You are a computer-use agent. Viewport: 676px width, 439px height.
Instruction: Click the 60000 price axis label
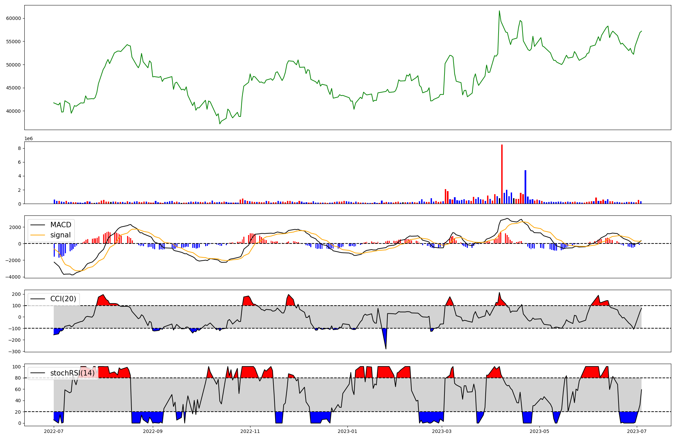14,18
